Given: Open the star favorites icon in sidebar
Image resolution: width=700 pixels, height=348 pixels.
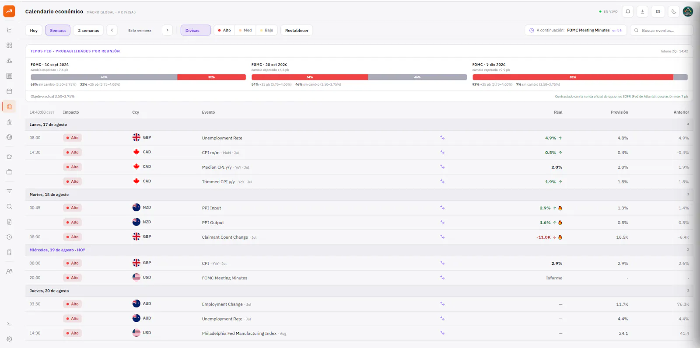Looking at the screenshot, I should click(x=9, y=157).
